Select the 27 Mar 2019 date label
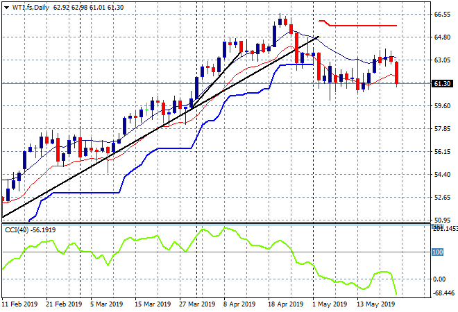 197,304
